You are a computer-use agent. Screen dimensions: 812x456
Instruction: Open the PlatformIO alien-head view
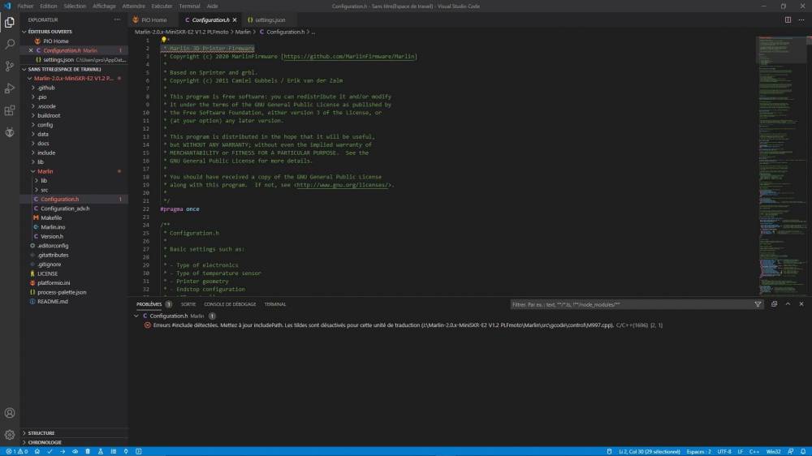pyautogui.click(x=9, y=132)
